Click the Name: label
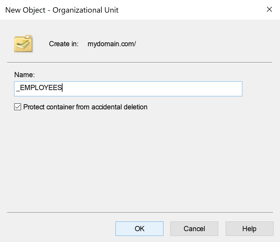 (x=24, y=75)
